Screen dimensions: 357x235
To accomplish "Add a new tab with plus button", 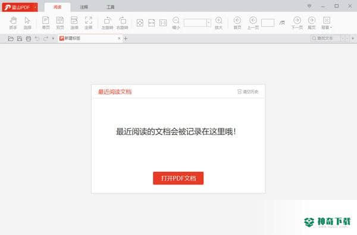I will pyautogui.click(x=126, y=39).
